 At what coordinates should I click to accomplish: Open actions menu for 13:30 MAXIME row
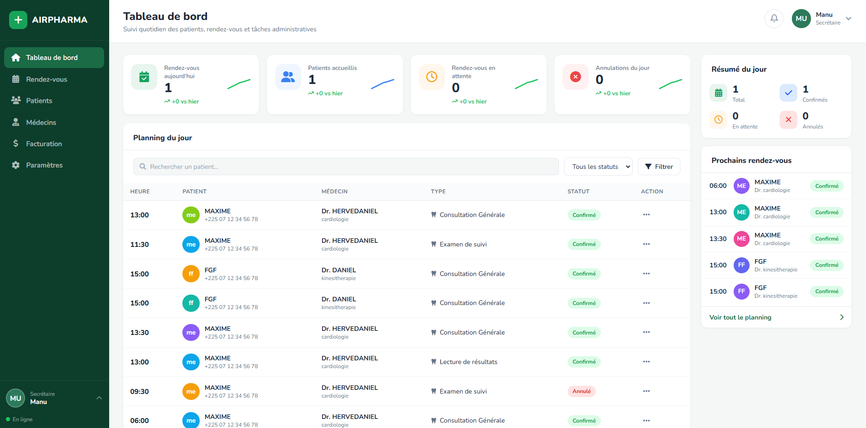click(x=646, y=332)
